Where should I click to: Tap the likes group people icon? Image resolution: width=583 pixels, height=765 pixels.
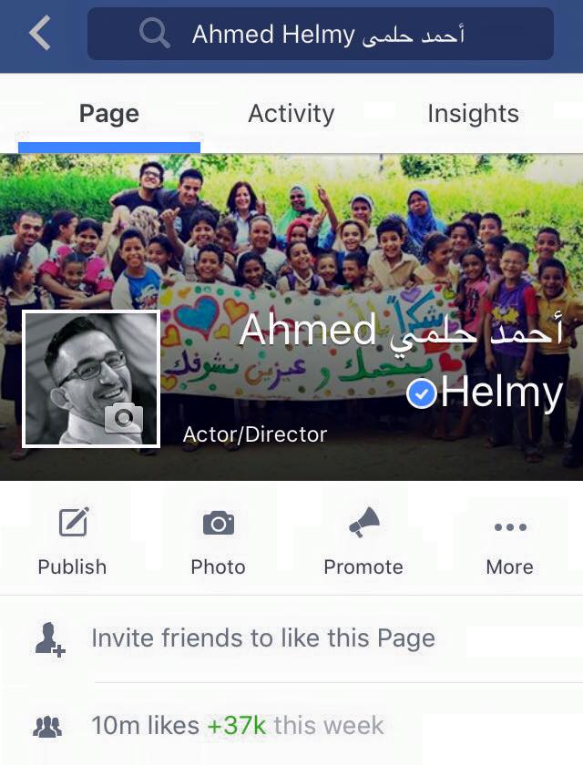click(x=47, y=726)
